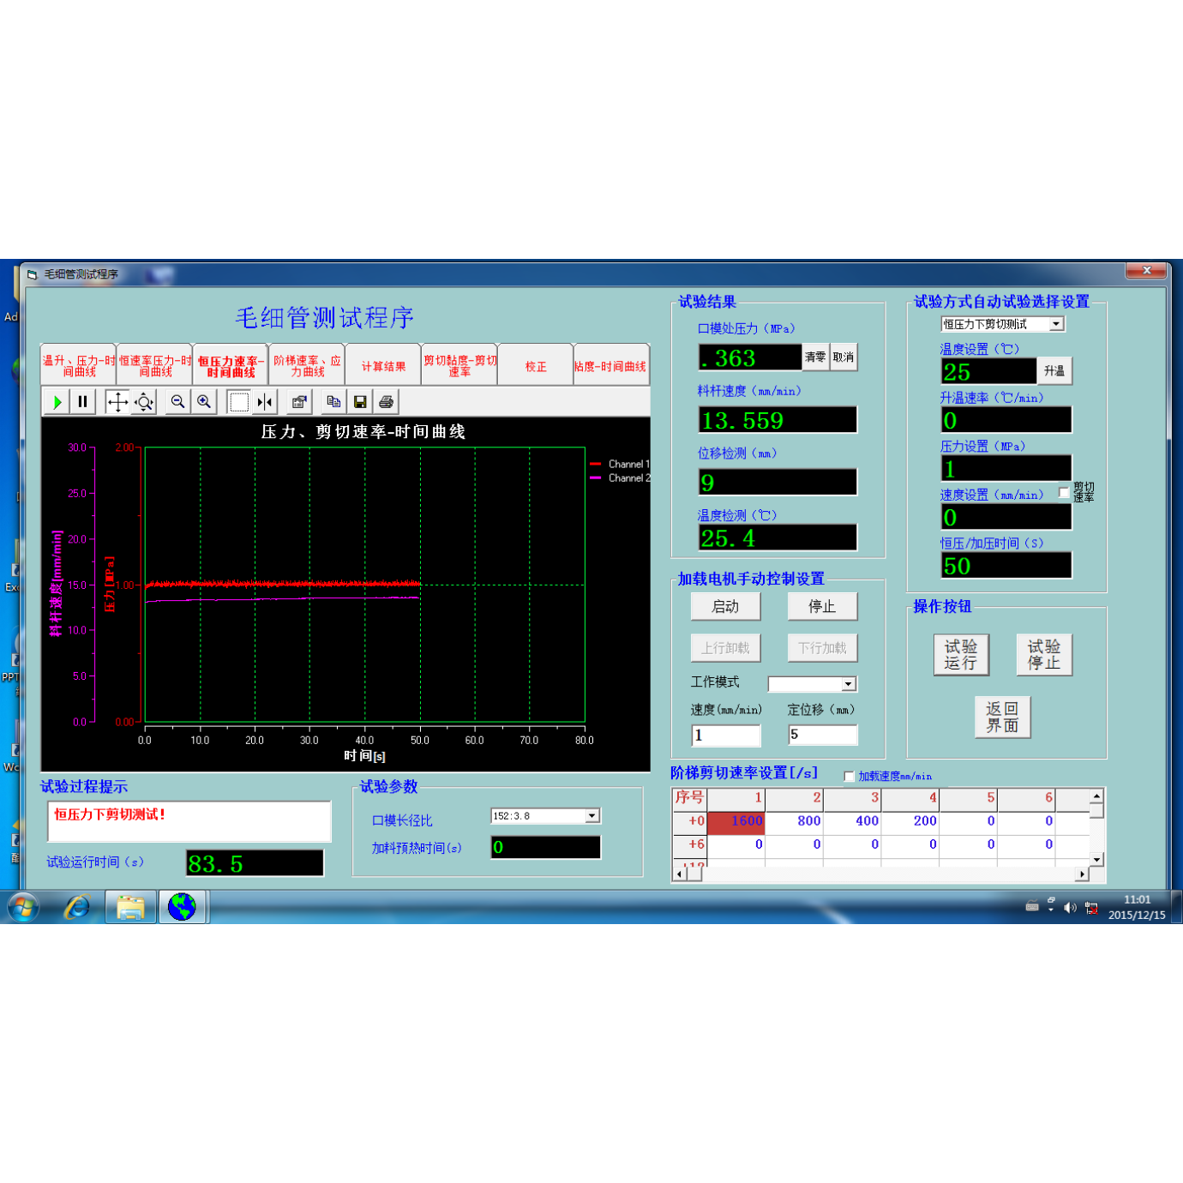The height and width of the screenshot is (1183, 1183).
Task: Click the floppy disk save icon
Action: click(360, 402)
